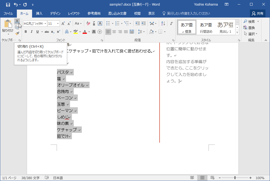Toggle underline on selected text
This screenshot has width=270, height=181.
tap(37, 32)
